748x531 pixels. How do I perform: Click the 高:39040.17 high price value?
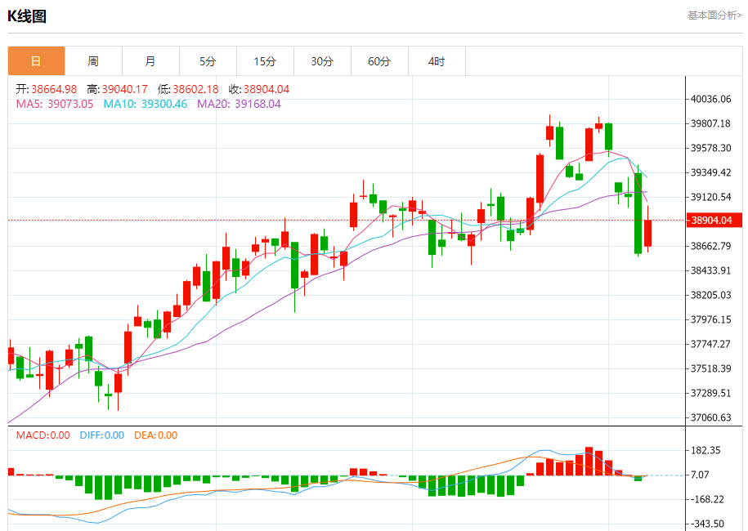[x=118, y=89]
